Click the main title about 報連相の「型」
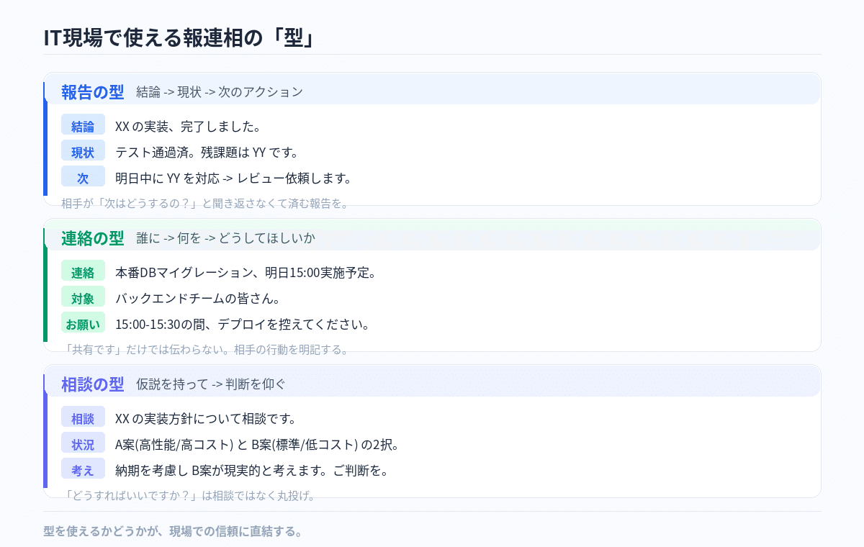864x547 pixels. [179, 37]
